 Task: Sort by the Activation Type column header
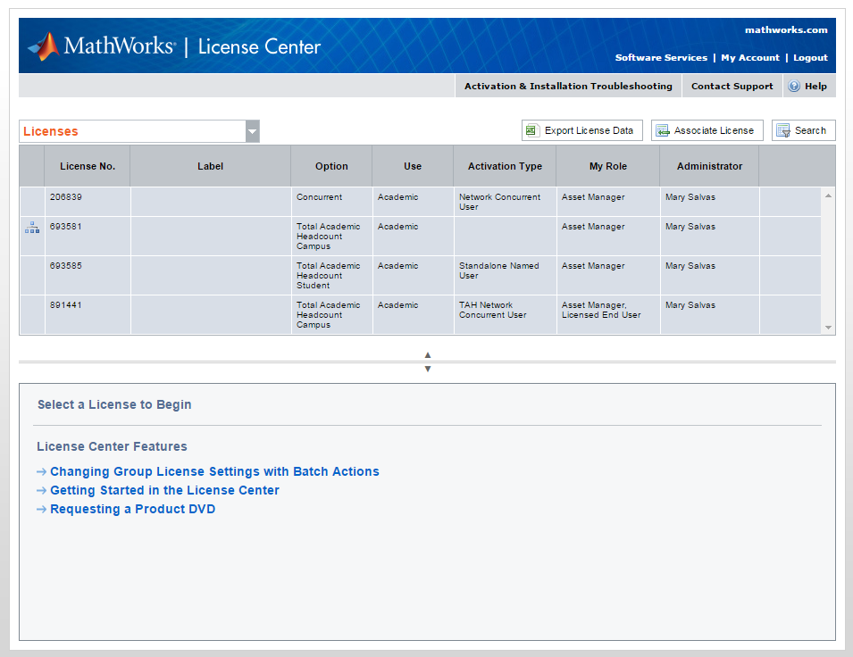505,166
